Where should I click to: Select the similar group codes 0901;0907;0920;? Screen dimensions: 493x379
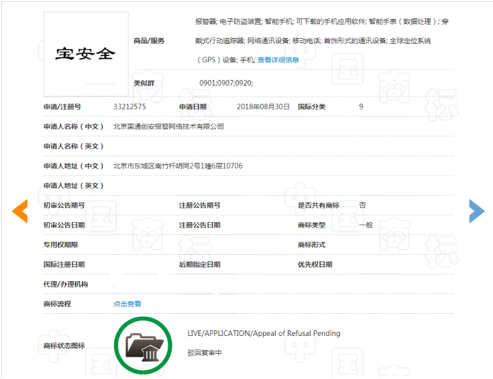point(226,83)
